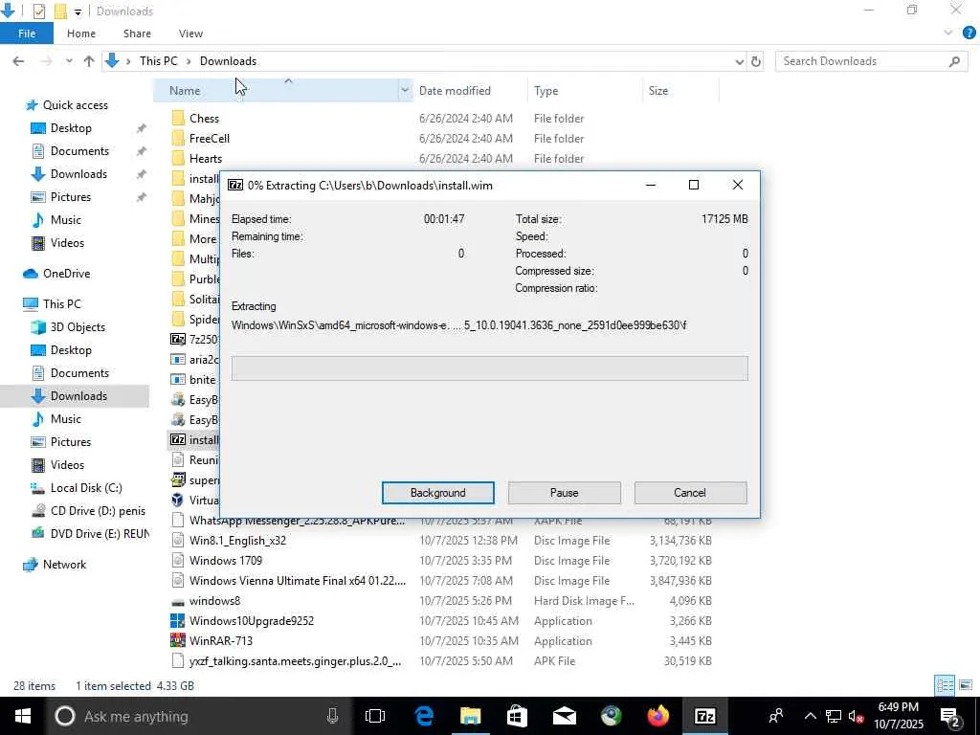
Task: Sort by Type column header
Action: pos(546,91)
